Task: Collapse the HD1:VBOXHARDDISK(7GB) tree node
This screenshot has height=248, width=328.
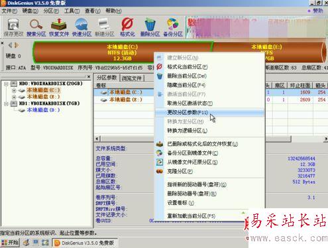Action: pos(6,103)
